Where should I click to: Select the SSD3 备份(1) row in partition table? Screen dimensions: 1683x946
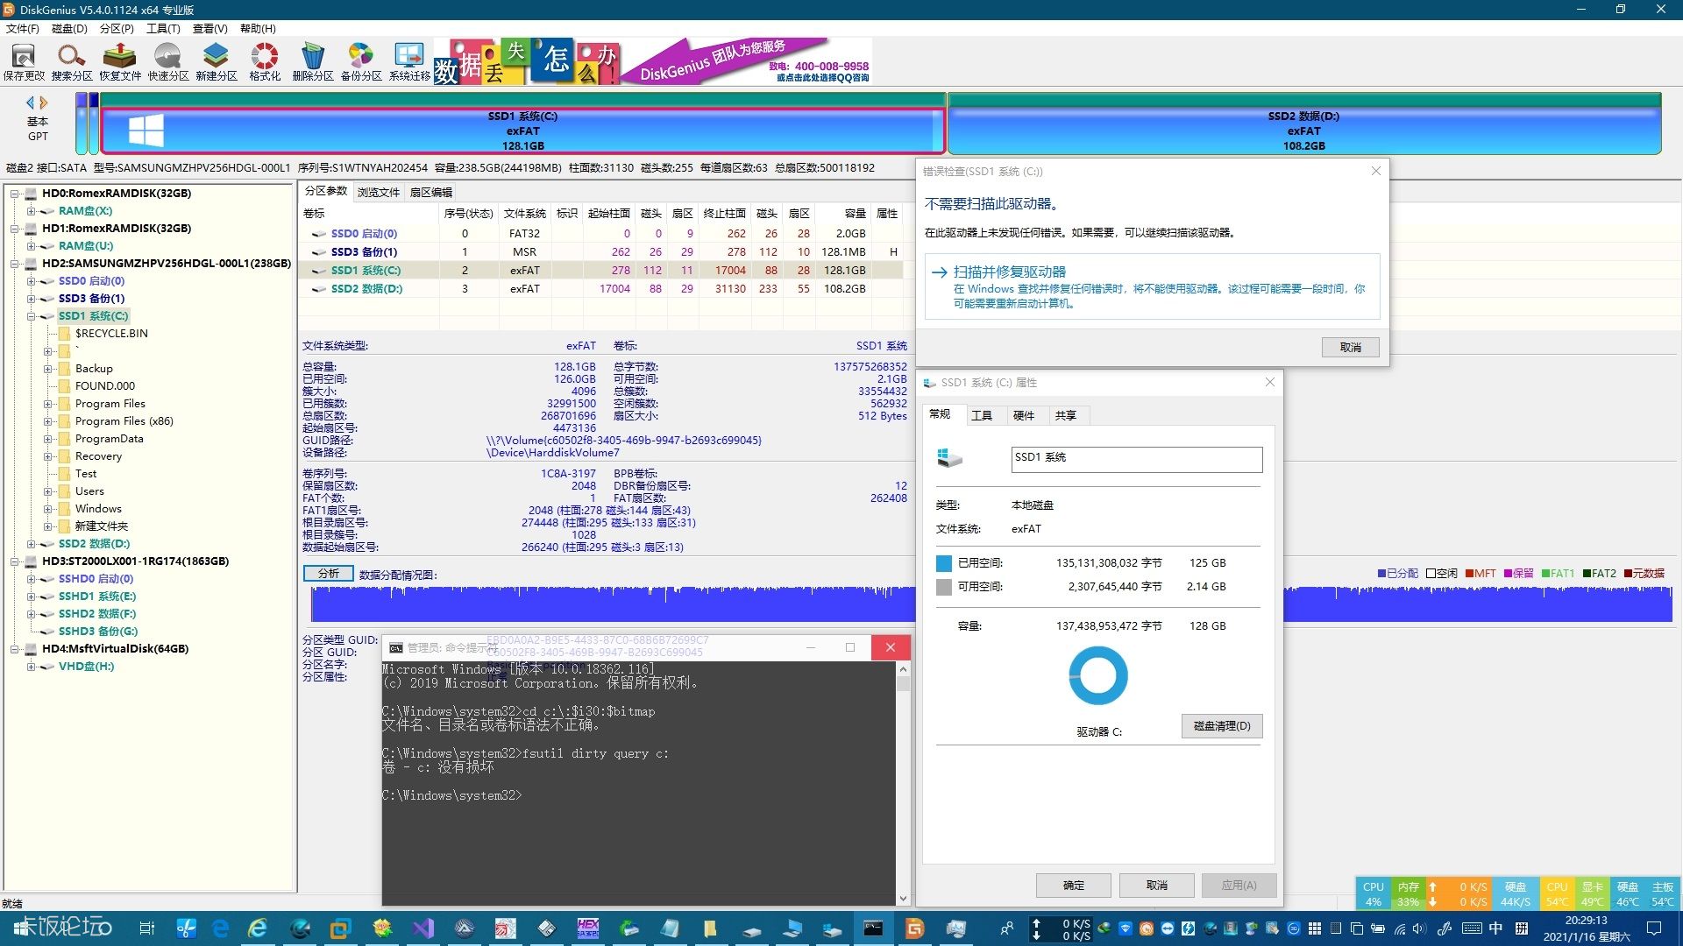pos(600,252)
